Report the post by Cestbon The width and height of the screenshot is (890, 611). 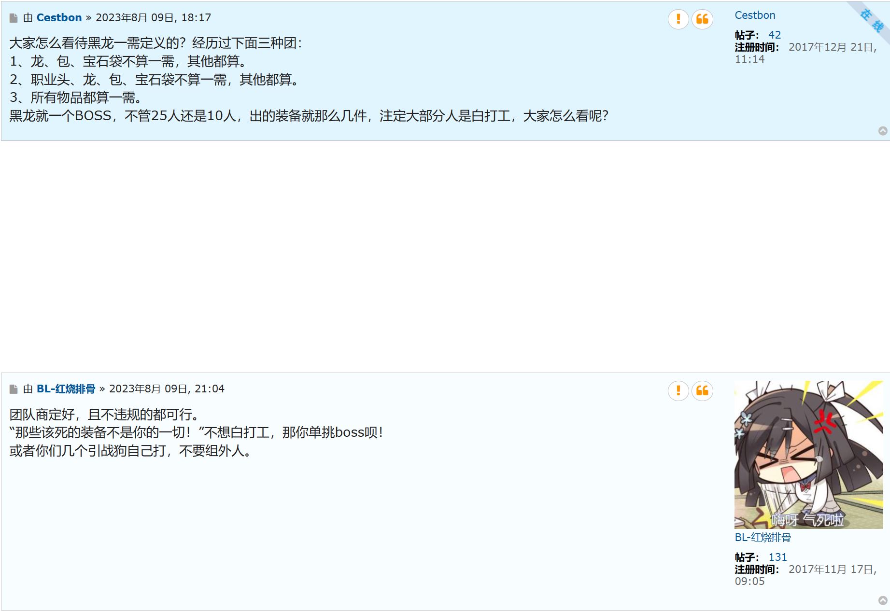coord(678,19)
